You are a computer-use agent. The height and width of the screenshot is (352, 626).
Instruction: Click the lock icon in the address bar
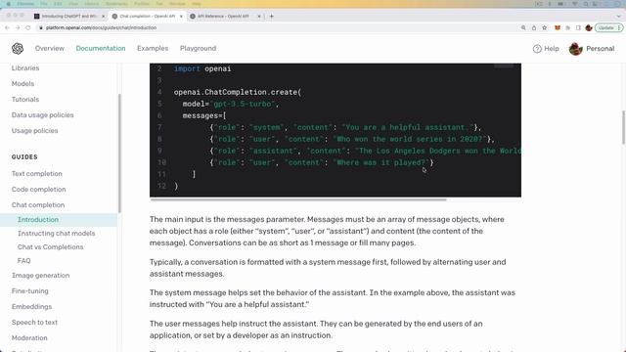[41, 28]
